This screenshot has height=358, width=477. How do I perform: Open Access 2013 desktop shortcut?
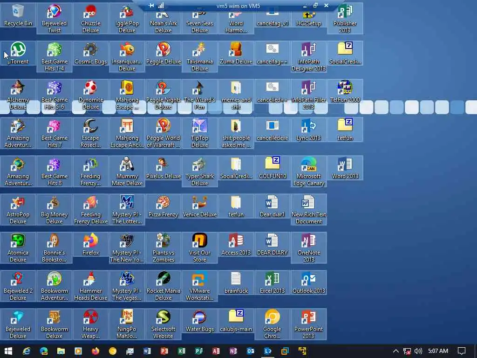236,244
